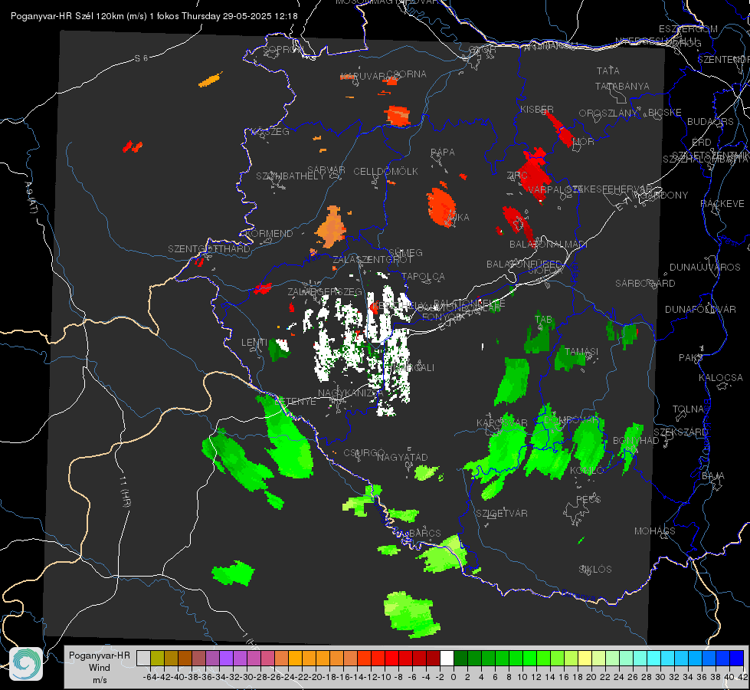The width and height of the screenshot is (750, 690).
Task: Select the 'PECS' city label
Action: point(588,499)
